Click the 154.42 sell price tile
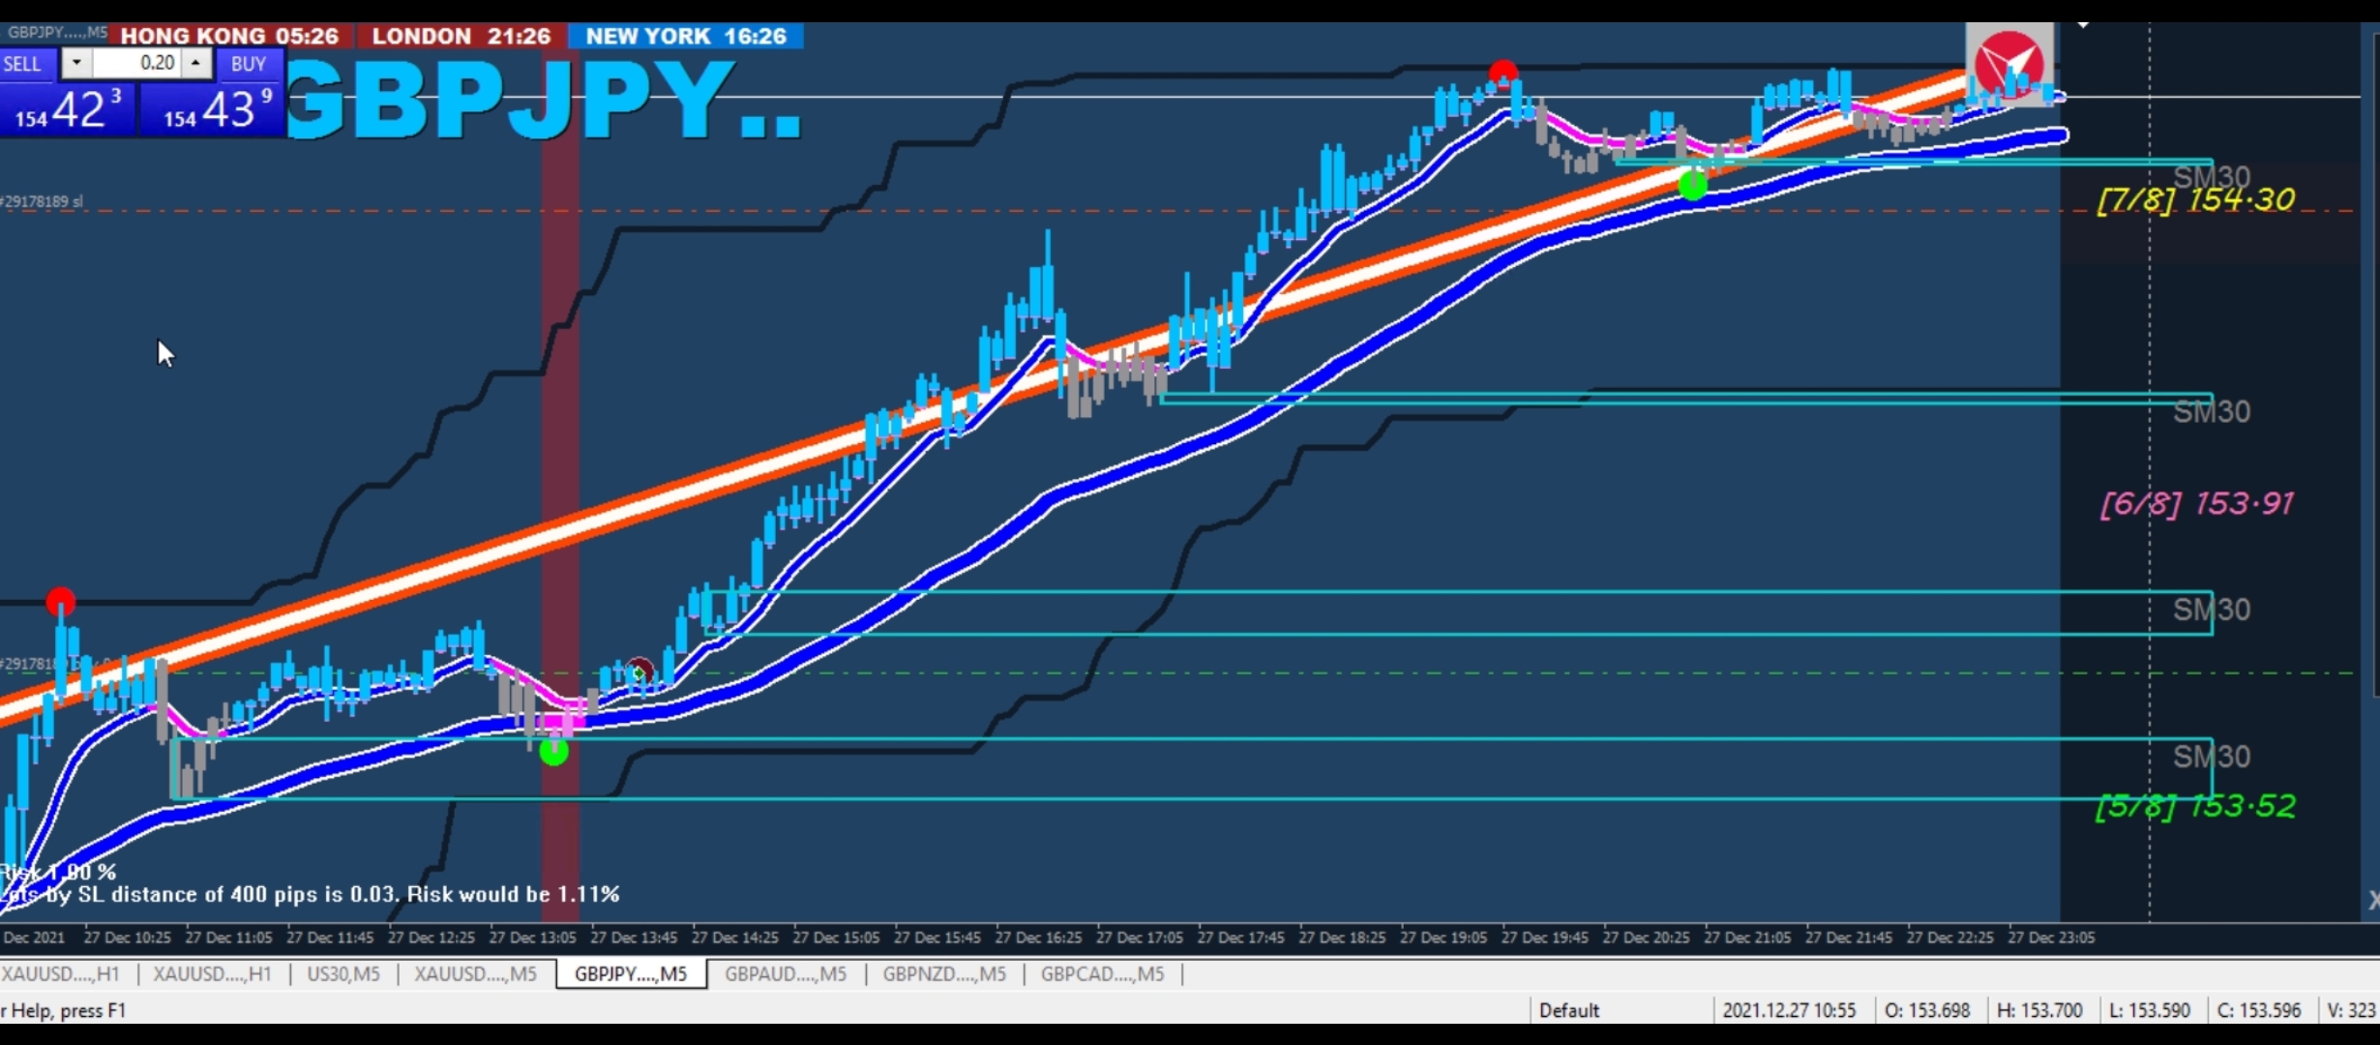 click(x=68, y=109)
